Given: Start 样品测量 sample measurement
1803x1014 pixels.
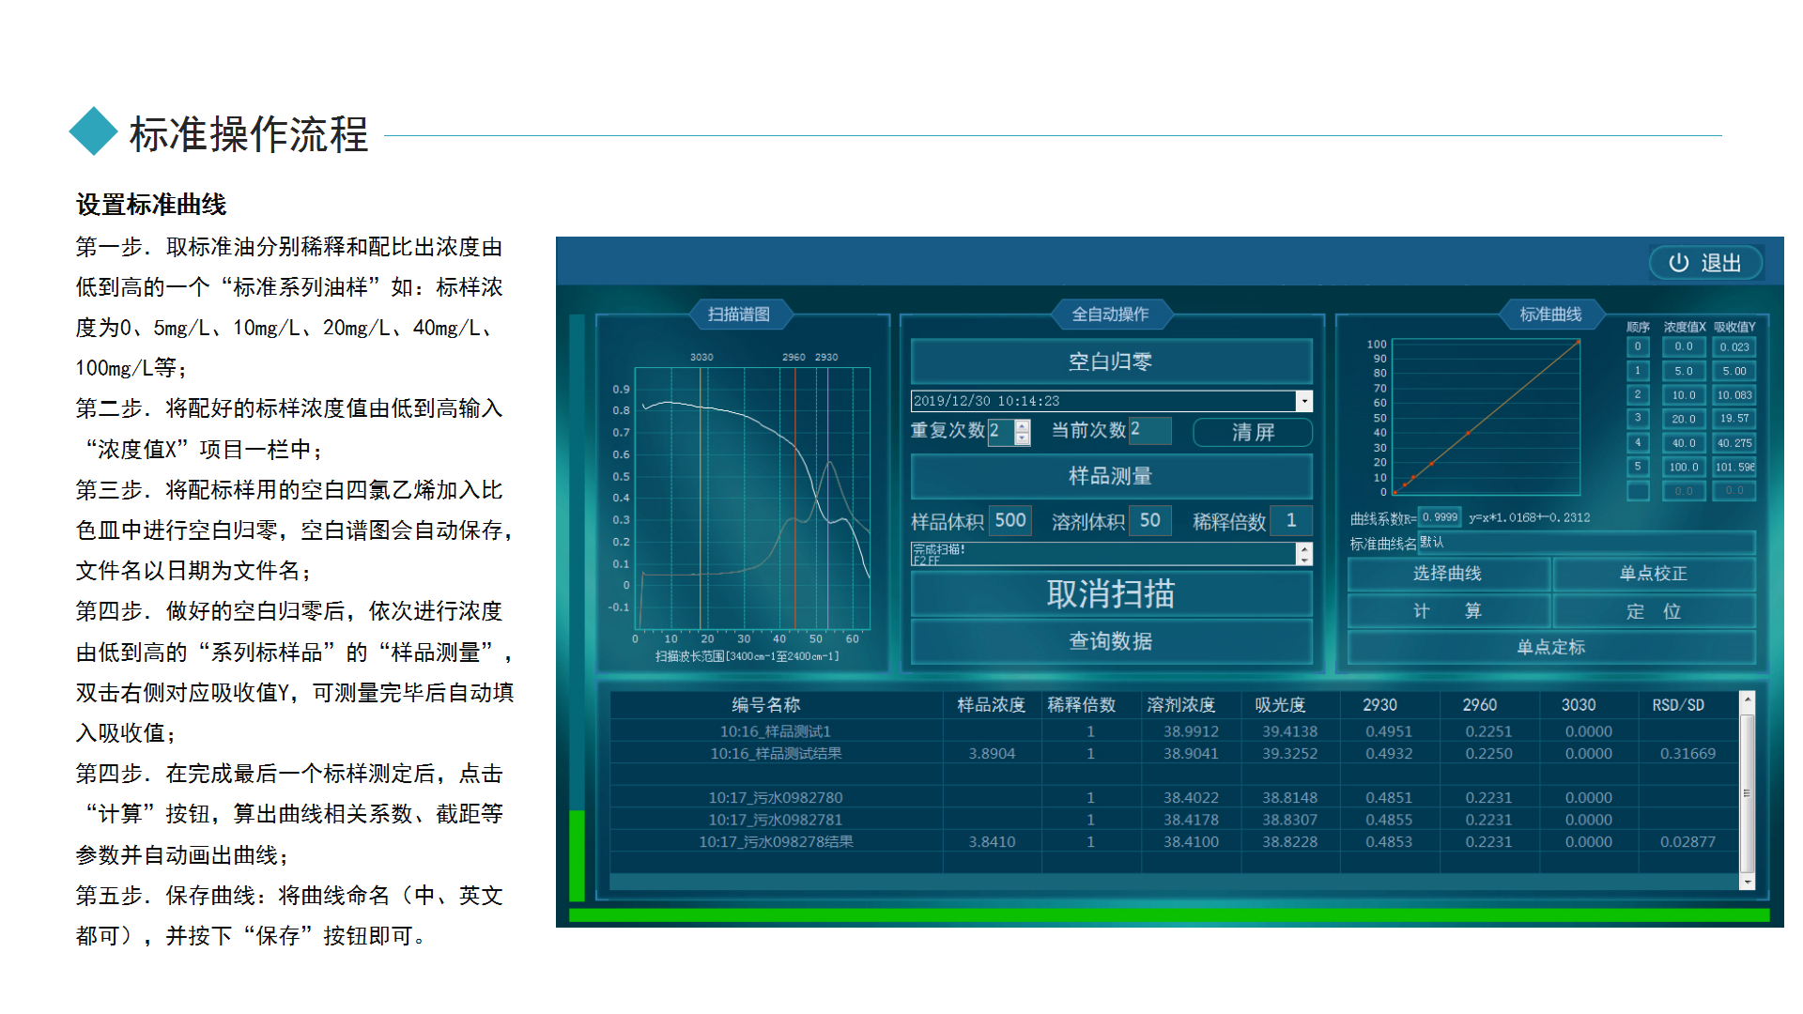Looking at the screenshot, I should 1110,476.
